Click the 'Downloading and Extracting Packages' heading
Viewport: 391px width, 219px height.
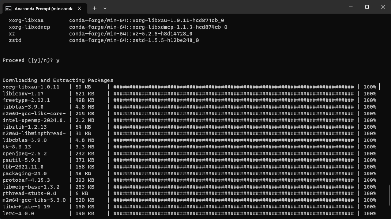pyautogui.click(x=58, y=80)
